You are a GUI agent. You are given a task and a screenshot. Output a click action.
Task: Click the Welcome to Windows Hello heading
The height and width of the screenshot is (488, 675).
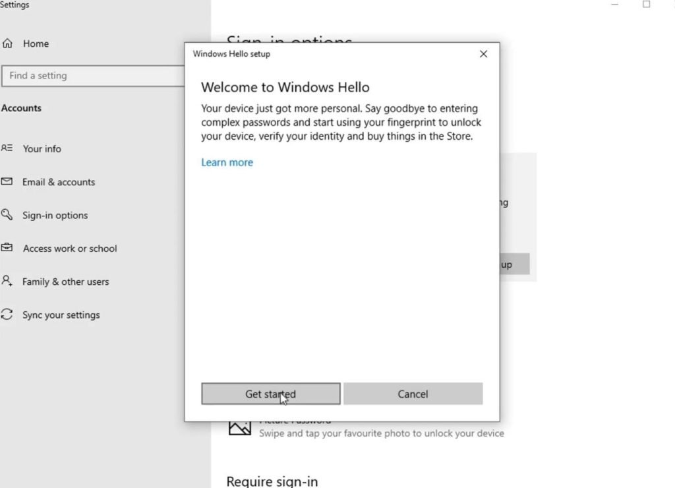(285, 87)
